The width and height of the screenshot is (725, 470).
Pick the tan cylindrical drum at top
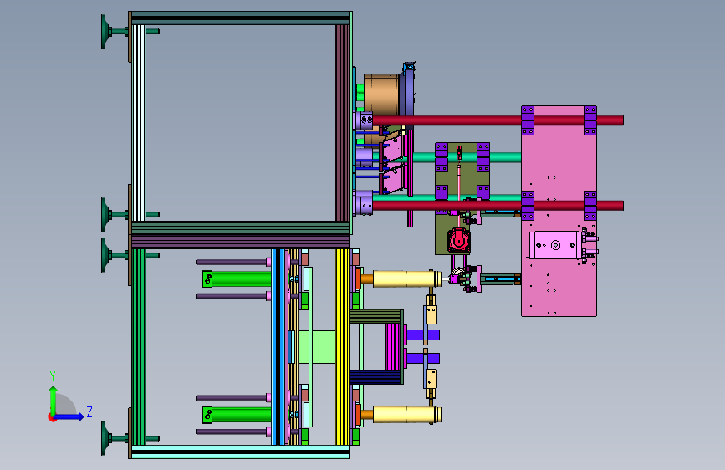coord(381,95)
